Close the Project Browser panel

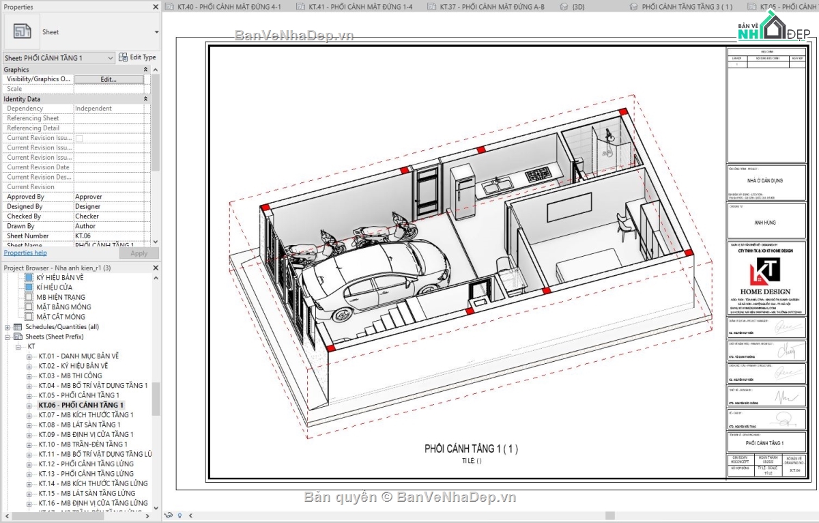[x=155, y=268]
